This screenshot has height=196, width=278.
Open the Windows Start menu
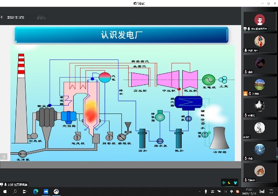(x=5, y=192)
